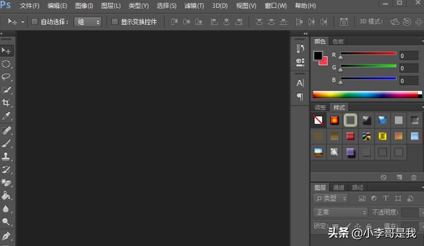
Task: Select the Clone Stamp tool
Action: [6, 156]
